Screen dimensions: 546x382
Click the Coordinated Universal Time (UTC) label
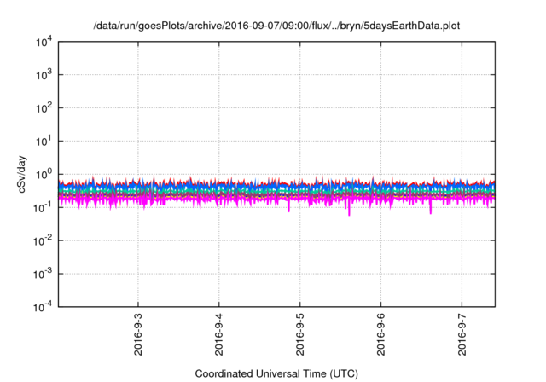click(x=276, y=373)
